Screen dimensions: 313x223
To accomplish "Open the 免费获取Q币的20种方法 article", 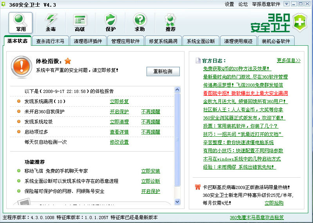I will [237, 69].
